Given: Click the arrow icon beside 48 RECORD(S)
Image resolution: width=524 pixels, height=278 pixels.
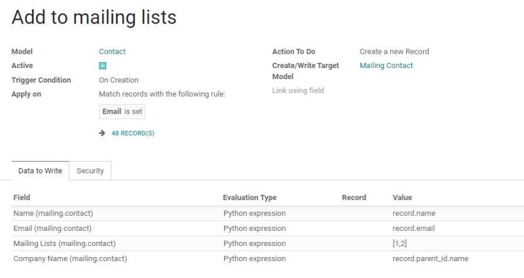Looking at the screenshot, I should coord(102,133).
